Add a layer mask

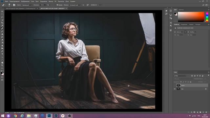(x=195, y=112)
